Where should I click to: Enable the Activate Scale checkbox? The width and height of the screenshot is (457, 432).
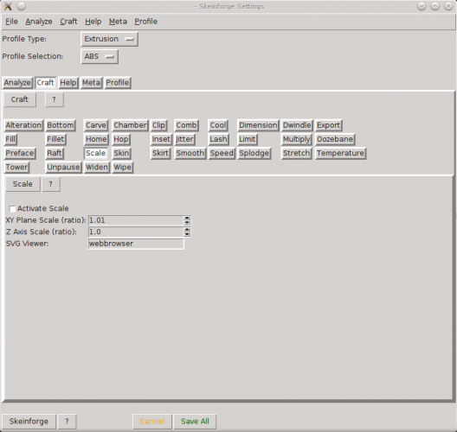pyautogui.click(x=12, y=209)
